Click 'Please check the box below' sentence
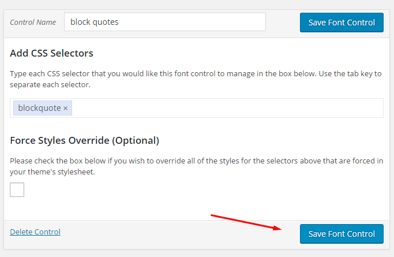Image resolution: width=394 pixels, height=257 pixels. tap(58, 161)
